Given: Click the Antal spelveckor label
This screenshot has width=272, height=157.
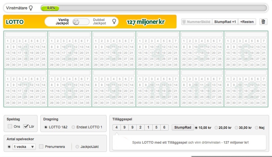Looking at the screenshot, I should pos(20,139).
